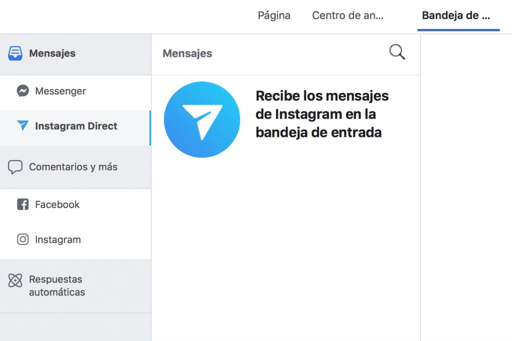512x341 pixels.
Task: Click the search magnifier icon
Action: pyautogui.click(x=397, y=52)
